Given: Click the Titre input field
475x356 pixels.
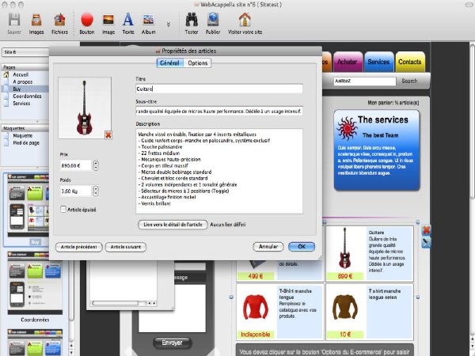Looking at the screenshot, I should [x=219, y=89].
